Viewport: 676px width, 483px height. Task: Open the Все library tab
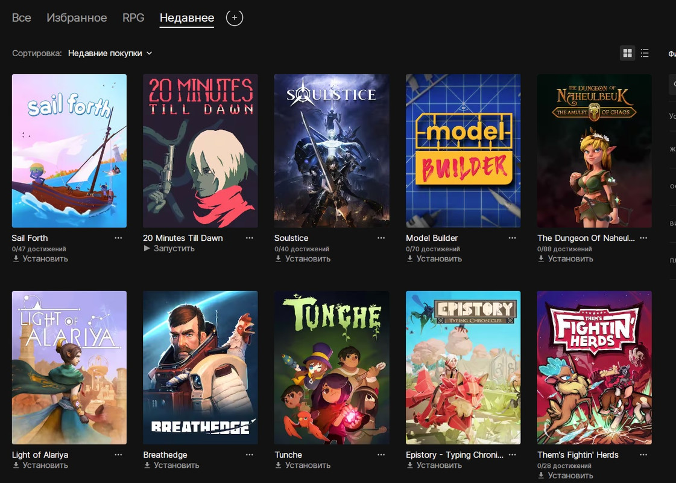22,18
